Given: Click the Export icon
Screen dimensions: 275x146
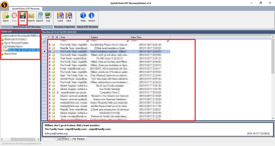Looking at the screenshot, I should click(40, 17).
